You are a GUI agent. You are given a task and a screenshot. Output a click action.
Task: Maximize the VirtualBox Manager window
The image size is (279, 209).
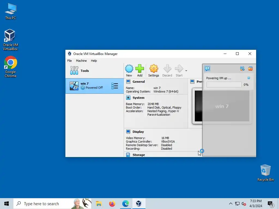[x=237, y=54]
